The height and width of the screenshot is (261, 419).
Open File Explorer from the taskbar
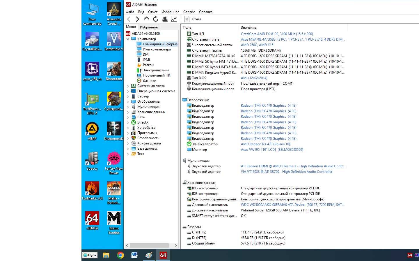coord(106,255)
